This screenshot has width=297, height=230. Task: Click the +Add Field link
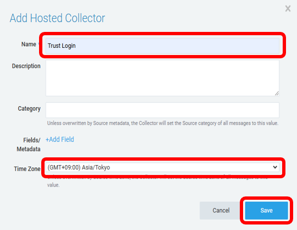coord(60,139)
